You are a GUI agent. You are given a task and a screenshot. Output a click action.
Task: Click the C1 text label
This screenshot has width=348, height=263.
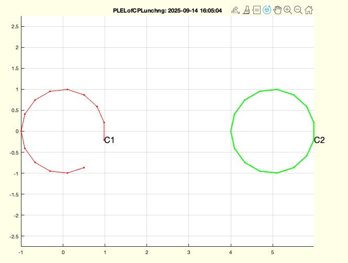tap(109, 140)
